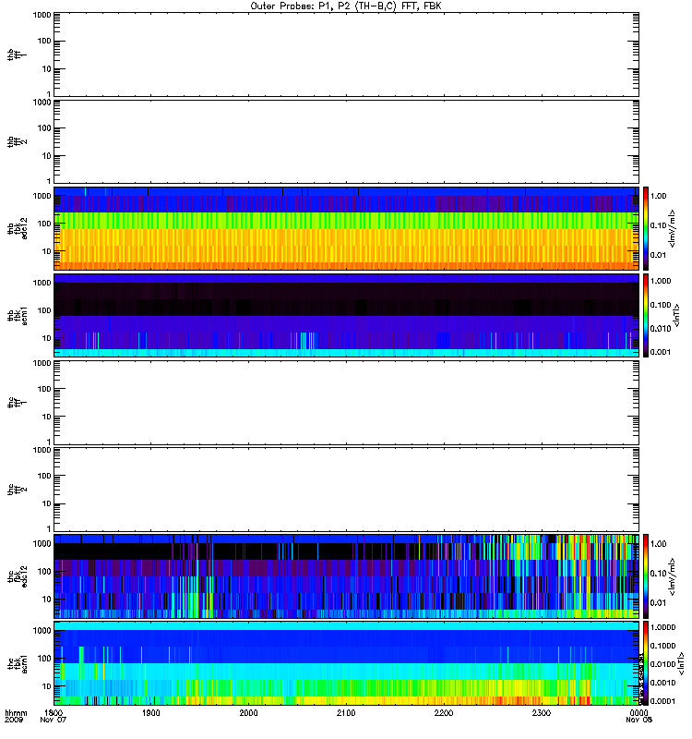Click the "10" y-tick of thc fbk scm1 panel
This screenshot has height=739, width=692.
point(47,686)
